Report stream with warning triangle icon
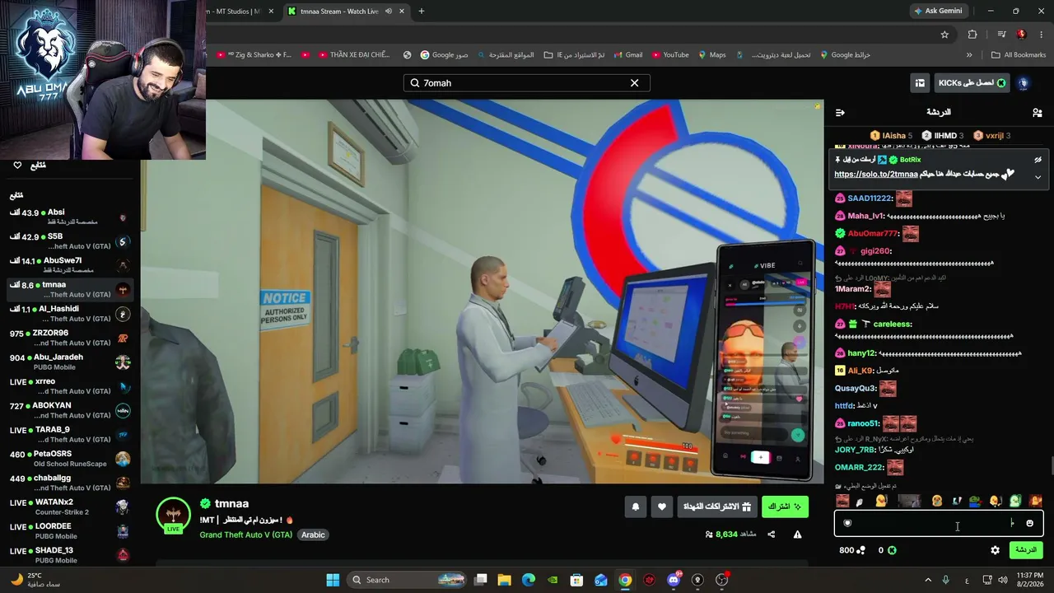The width and height of the screenshot is (1054, 593). click(x=797, y=535)
